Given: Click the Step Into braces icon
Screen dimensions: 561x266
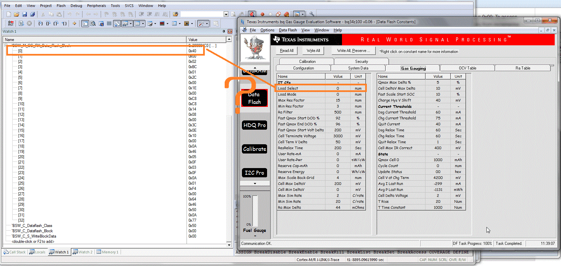Looking at the screenshot, I should coord(40,23).
